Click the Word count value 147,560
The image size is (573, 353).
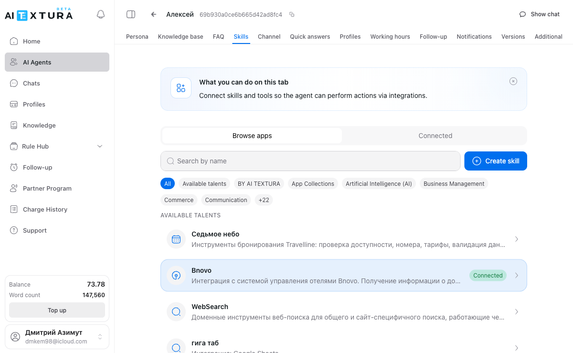tap(94, 295)
